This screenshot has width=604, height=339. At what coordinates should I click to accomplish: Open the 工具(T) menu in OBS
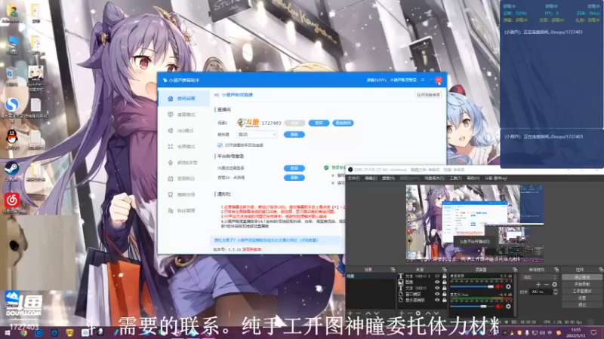(455, 179)
